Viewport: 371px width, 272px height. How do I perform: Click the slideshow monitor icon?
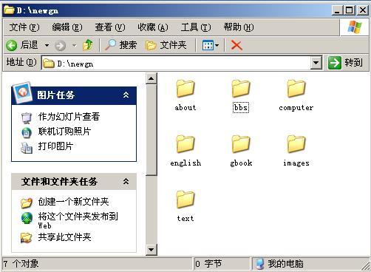(x=27, y=118)
